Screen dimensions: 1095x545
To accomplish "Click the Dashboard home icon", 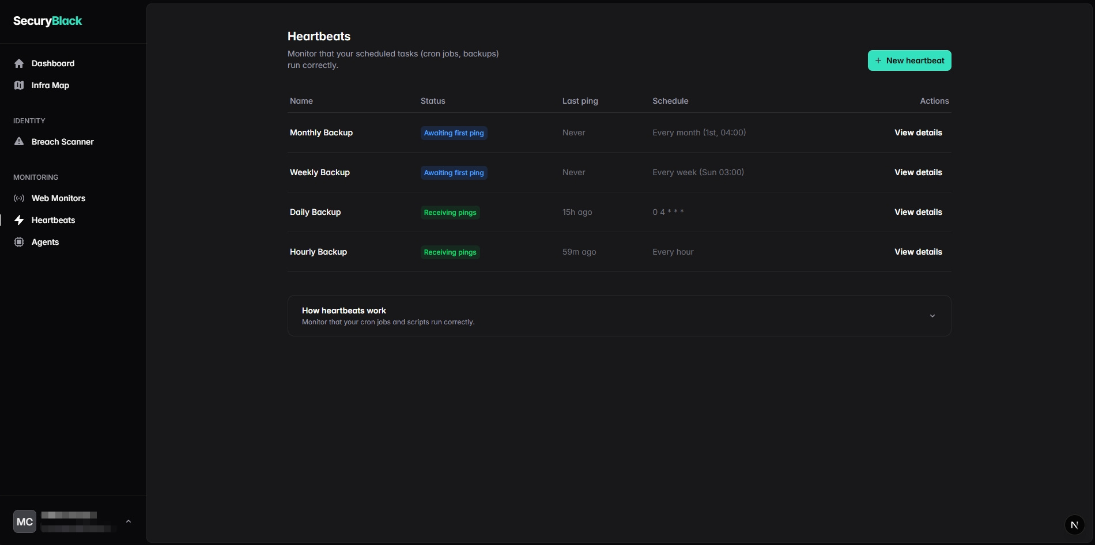I will coord(19,63).
